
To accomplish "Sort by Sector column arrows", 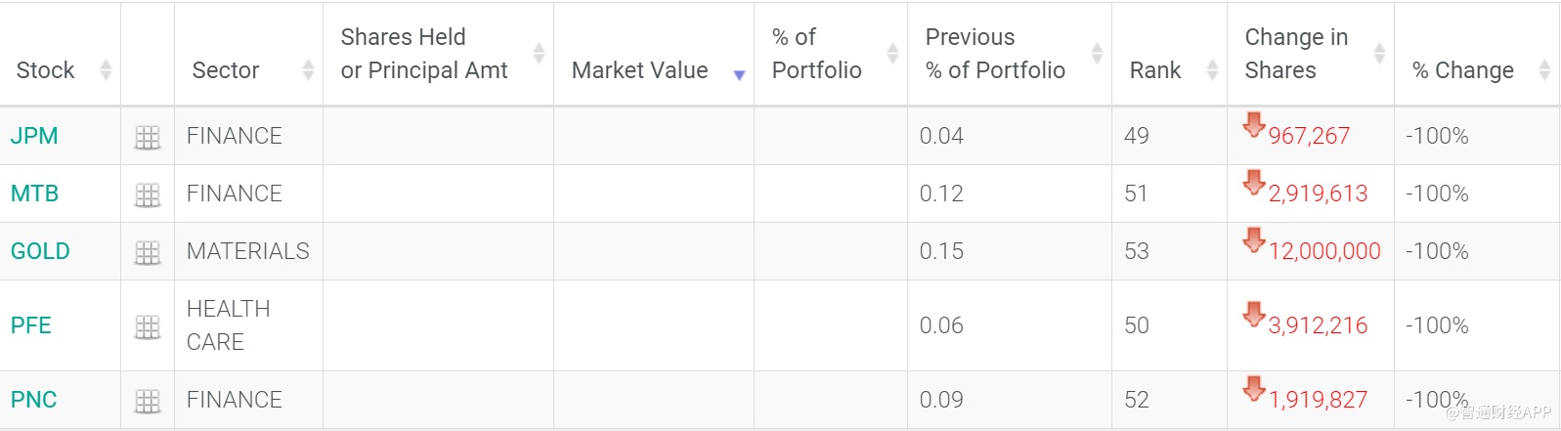I will click(309, 70).
